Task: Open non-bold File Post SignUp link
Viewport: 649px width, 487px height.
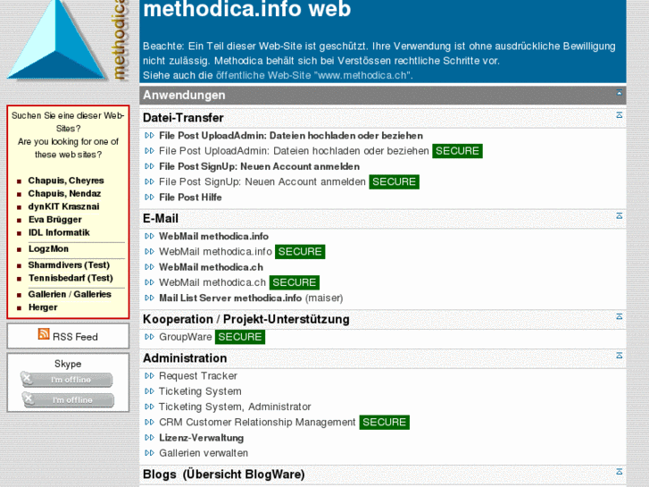Action: pos(262,181)
